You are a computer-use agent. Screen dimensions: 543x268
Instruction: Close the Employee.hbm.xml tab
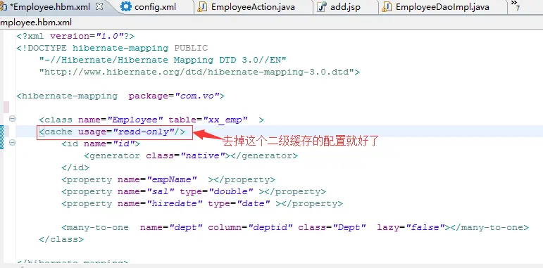pyautogui.click(x=99, y=6)
